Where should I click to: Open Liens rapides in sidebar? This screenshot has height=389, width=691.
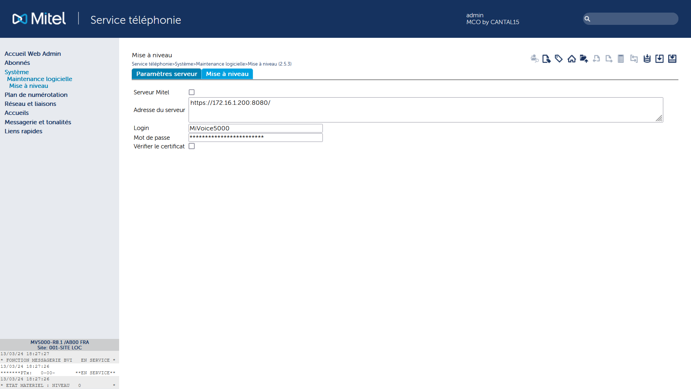click(23, 131)
